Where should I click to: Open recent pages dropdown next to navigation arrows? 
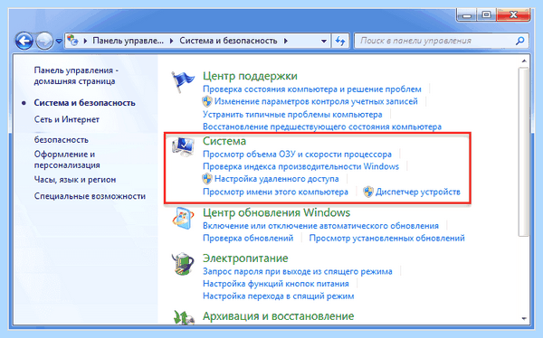click(x=59, y=42)
